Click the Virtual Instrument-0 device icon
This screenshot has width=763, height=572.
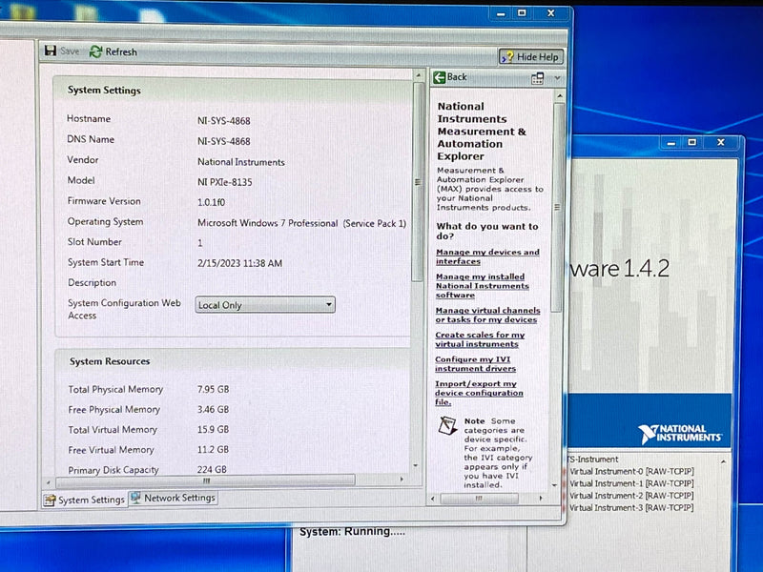[x=564, y=471]
